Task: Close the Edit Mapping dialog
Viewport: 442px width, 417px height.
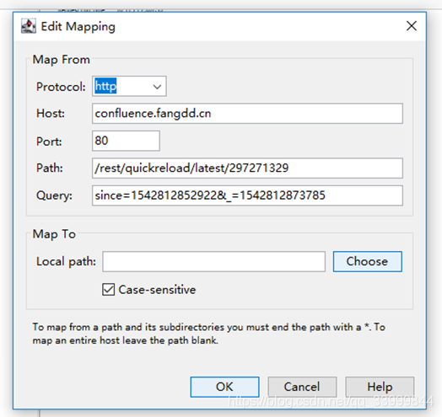Action: tap(412, 26)
